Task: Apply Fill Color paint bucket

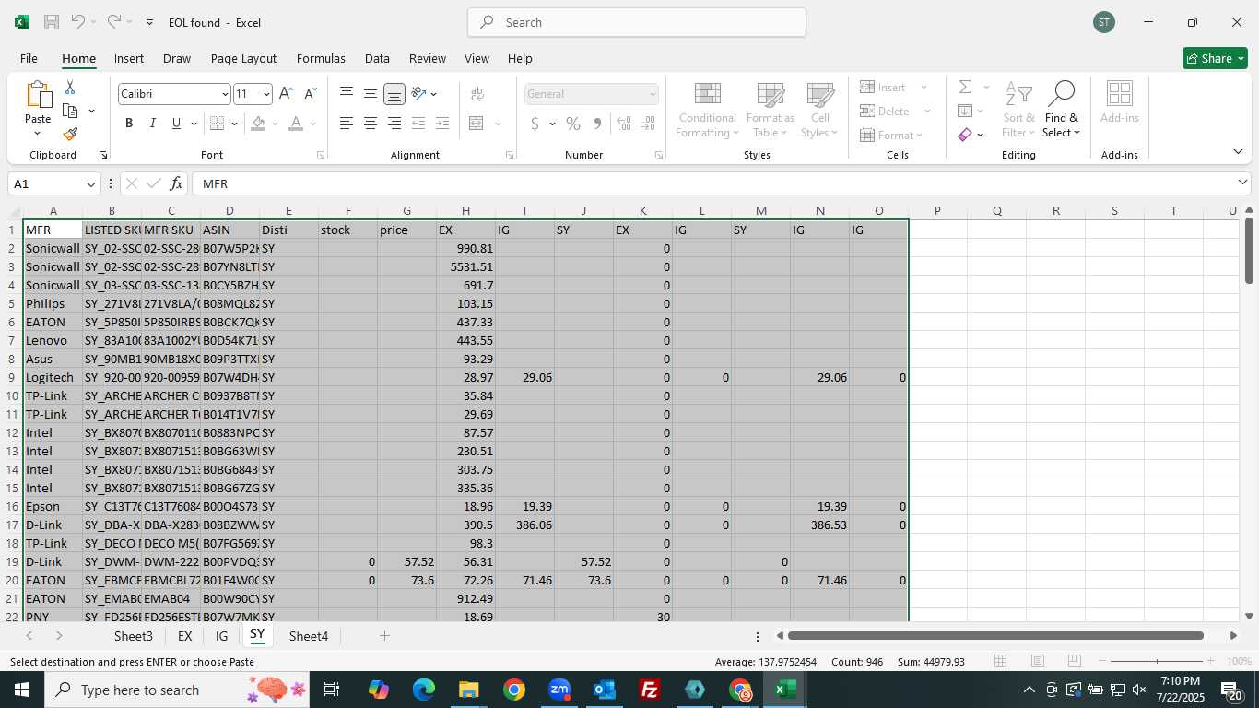Action: pos(258,123)
